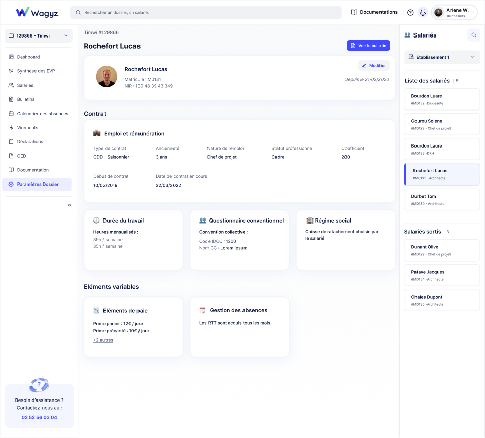Viewport: 485px width, 438px height.
Task: Click Arlene W. profile avatar
Action: click(x=438, y=12)
